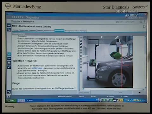Switch to the Version tab
Screen dimensions: 152x114
(x=16, y=30)
